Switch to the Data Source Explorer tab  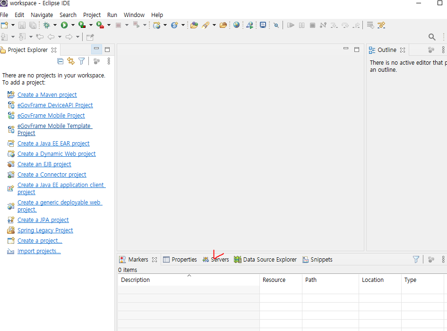point(266,260)
